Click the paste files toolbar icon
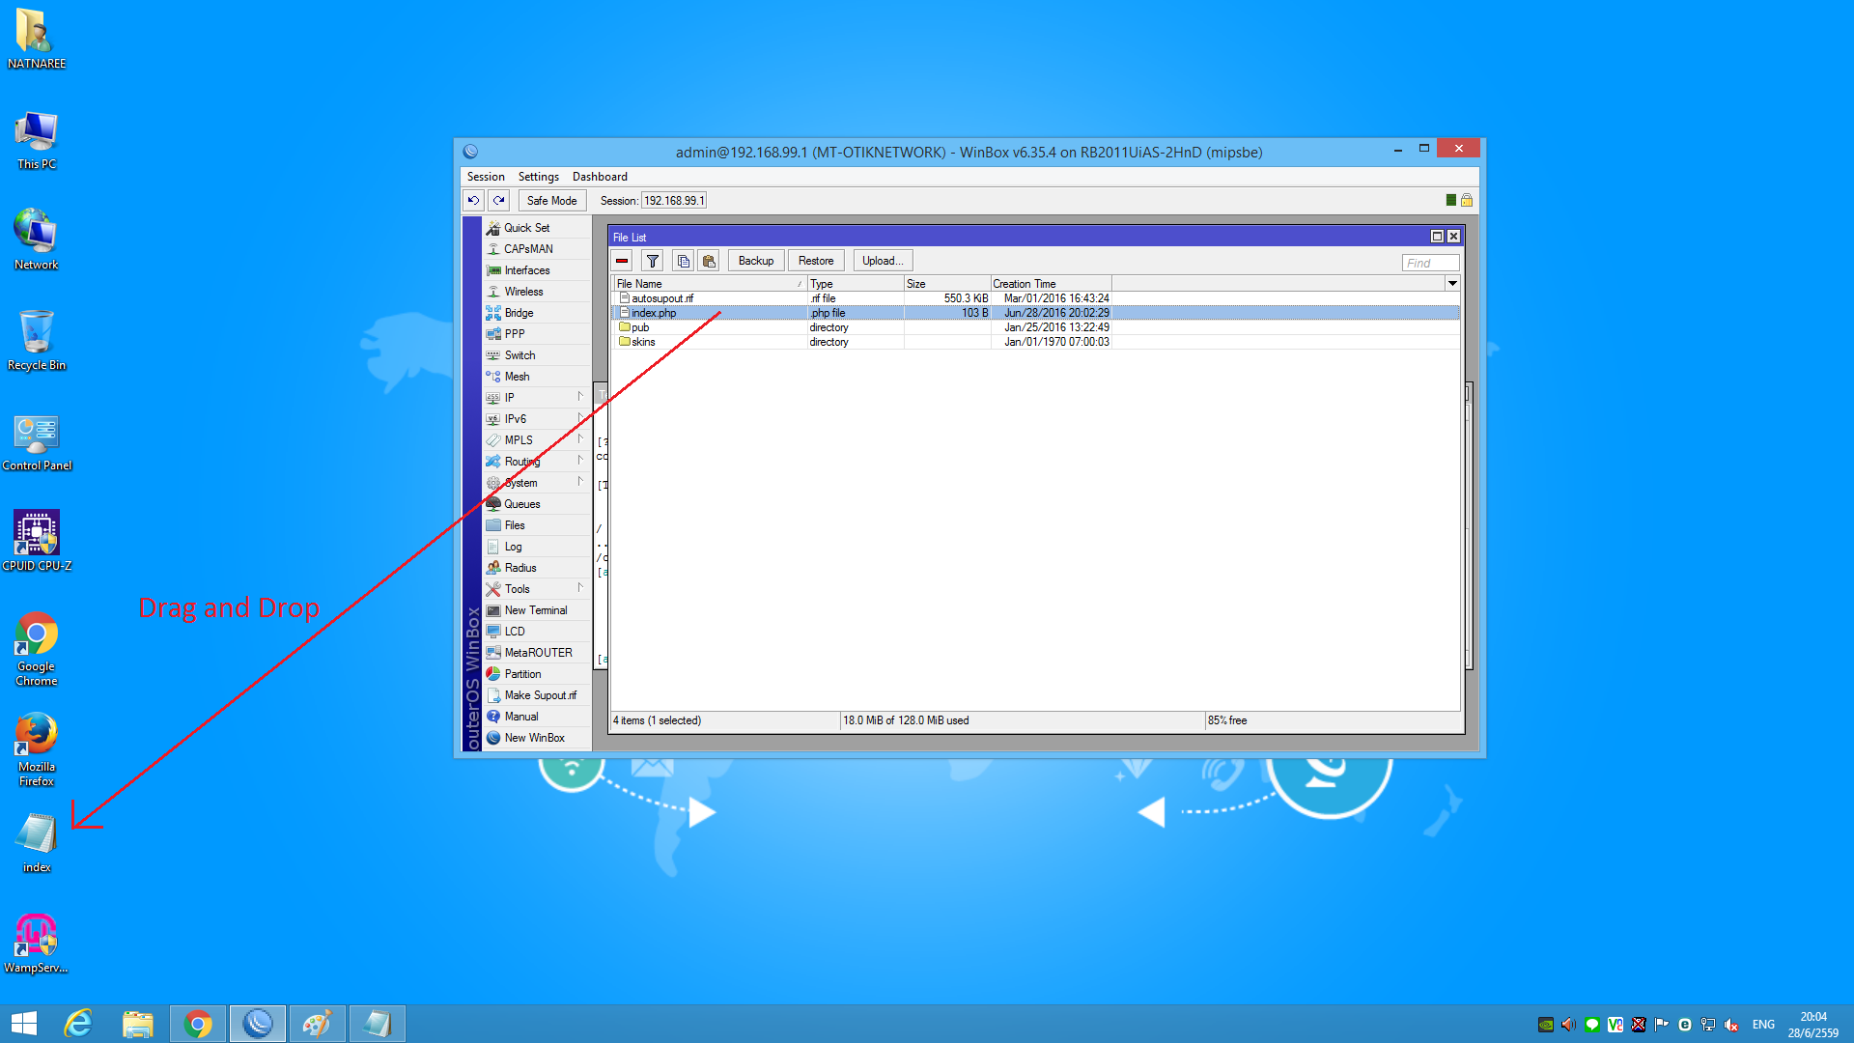The height and width of the screenshot is (1043, 1854). tap(709, 261)
